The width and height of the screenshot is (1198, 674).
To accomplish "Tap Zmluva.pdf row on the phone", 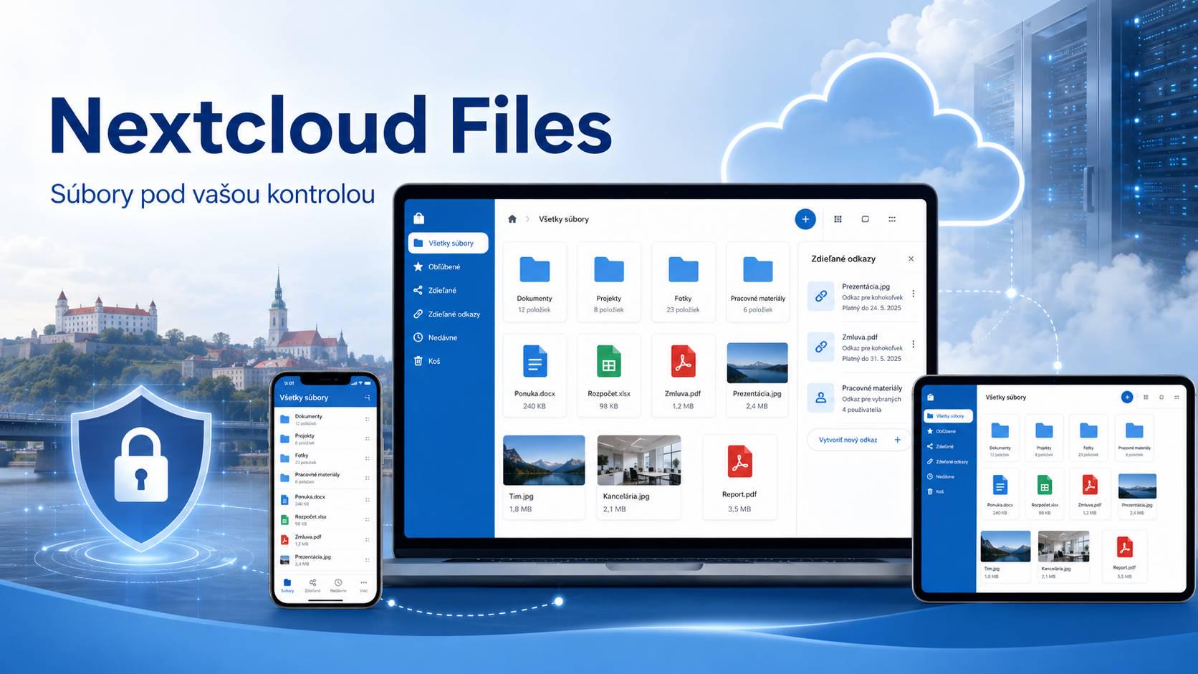I will click(x=327, y=539).
